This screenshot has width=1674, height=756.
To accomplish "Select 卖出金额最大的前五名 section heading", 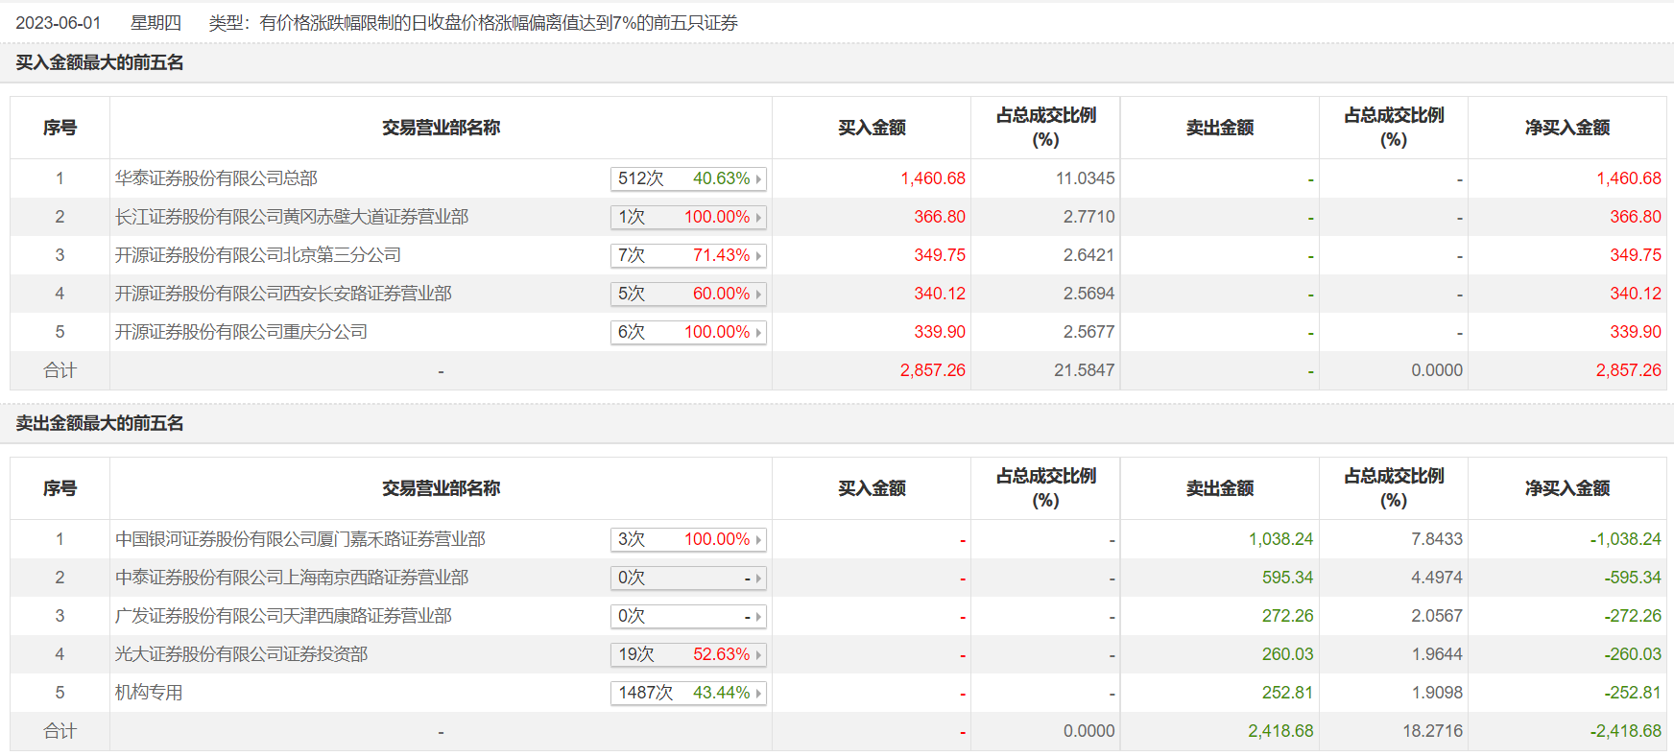I will pos(100,423).
